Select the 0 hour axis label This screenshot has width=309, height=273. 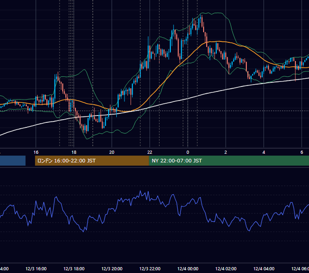point(188,152)
